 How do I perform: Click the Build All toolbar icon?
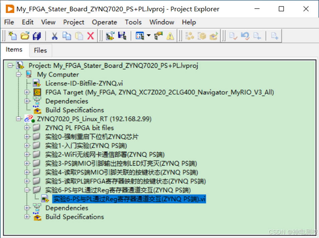tap(189, 36)
